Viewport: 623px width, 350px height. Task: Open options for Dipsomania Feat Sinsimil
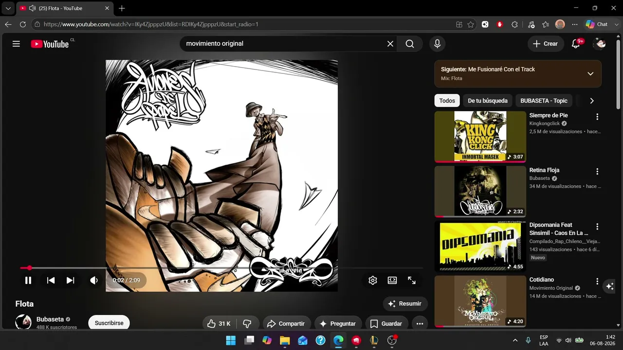(x=597, y=227)
